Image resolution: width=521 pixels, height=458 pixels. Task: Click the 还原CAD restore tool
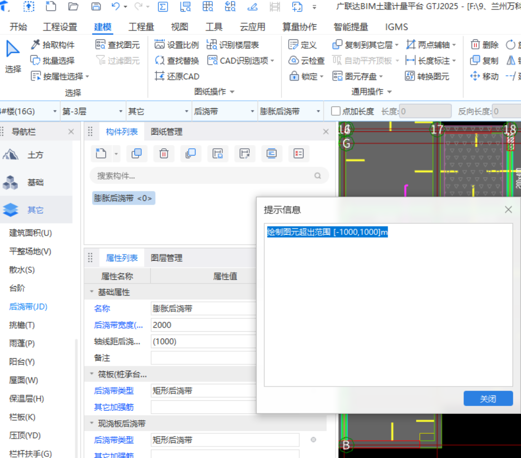tap(177, 77)
